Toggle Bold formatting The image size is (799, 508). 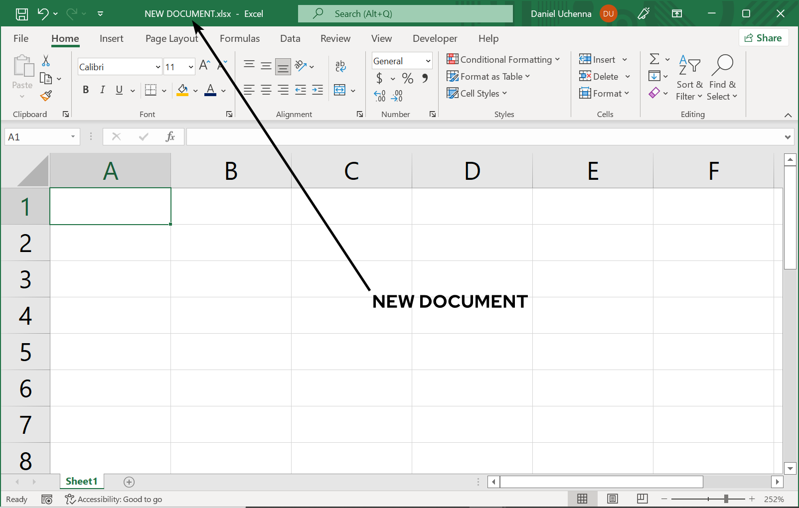click(x=86, y=90)
